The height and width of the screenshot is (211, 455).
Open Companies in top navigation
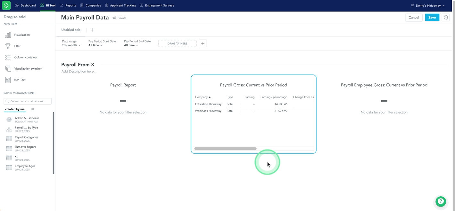click(91, 5)
